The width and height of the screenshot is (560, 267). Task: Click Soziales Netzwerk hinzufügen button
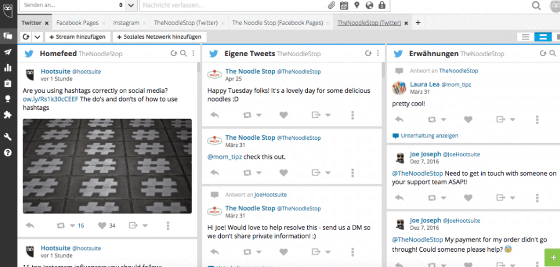[159, 37]
